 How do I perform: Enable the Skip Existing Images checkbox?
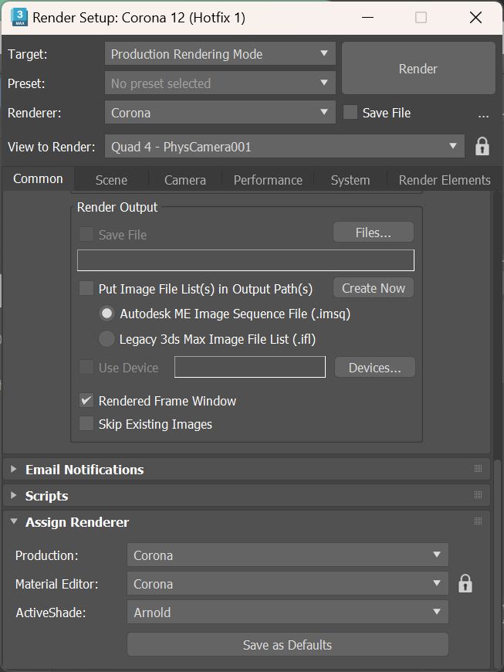86,424
